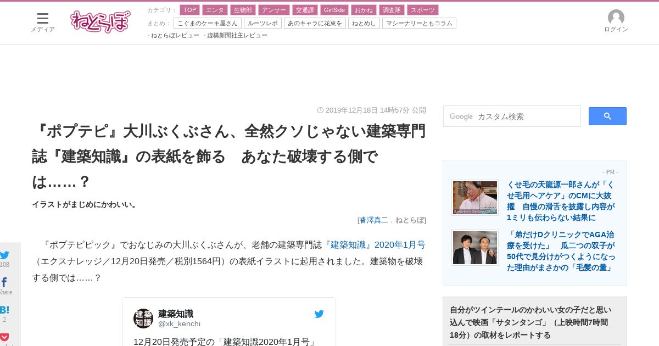
Task: Click the ねとらぼ site logo
Action: click(x=100, y=21)
